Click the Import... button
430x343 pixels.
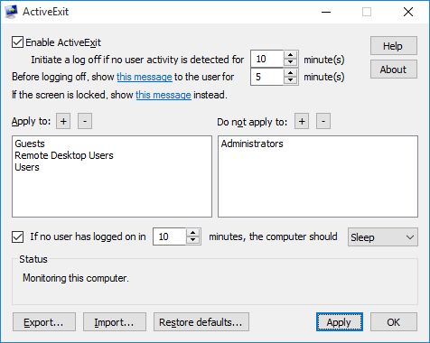115,322
